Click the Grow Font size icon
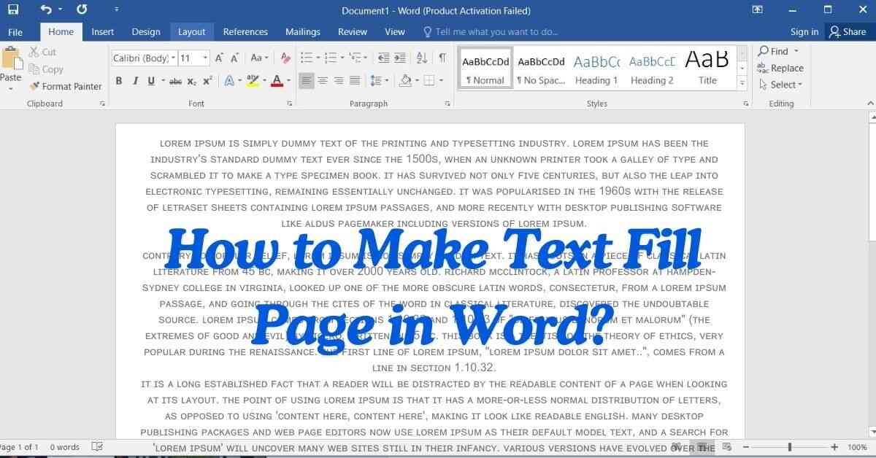 pyautogui.click(x=220, y=58)
